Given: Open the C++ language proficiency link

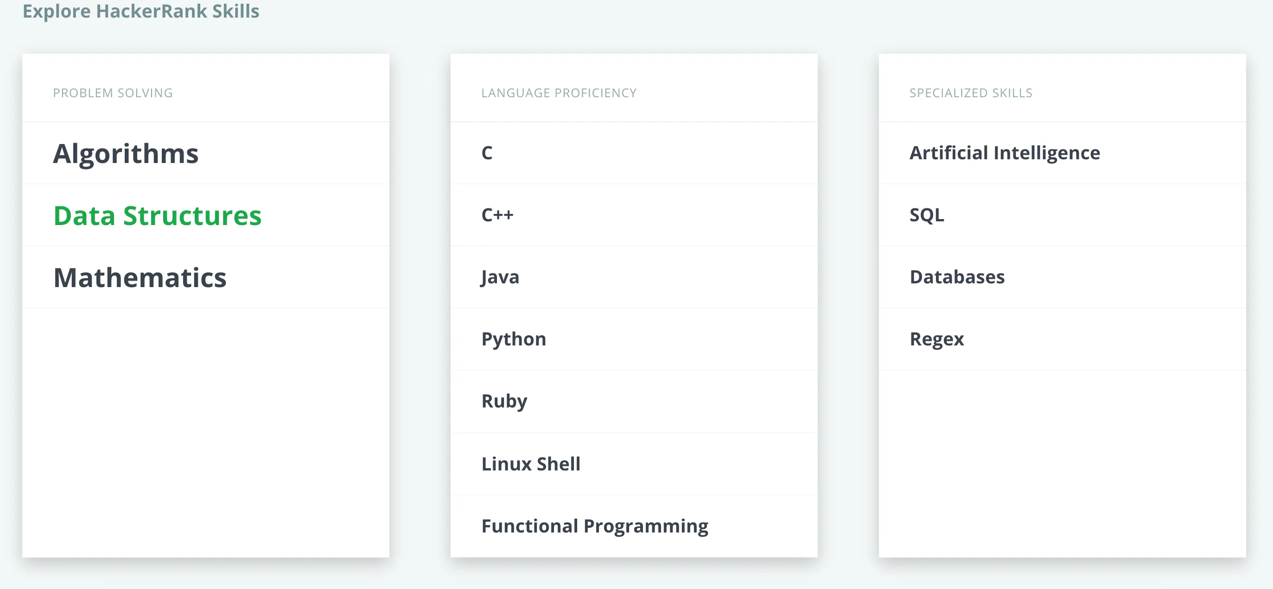Looking at the screenshot, I should (497, 215).
